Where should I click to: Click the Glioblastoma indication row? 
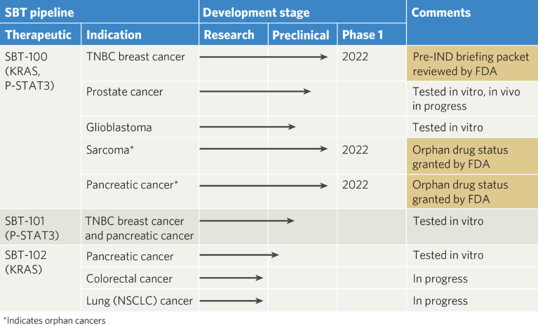click(119, 128)
